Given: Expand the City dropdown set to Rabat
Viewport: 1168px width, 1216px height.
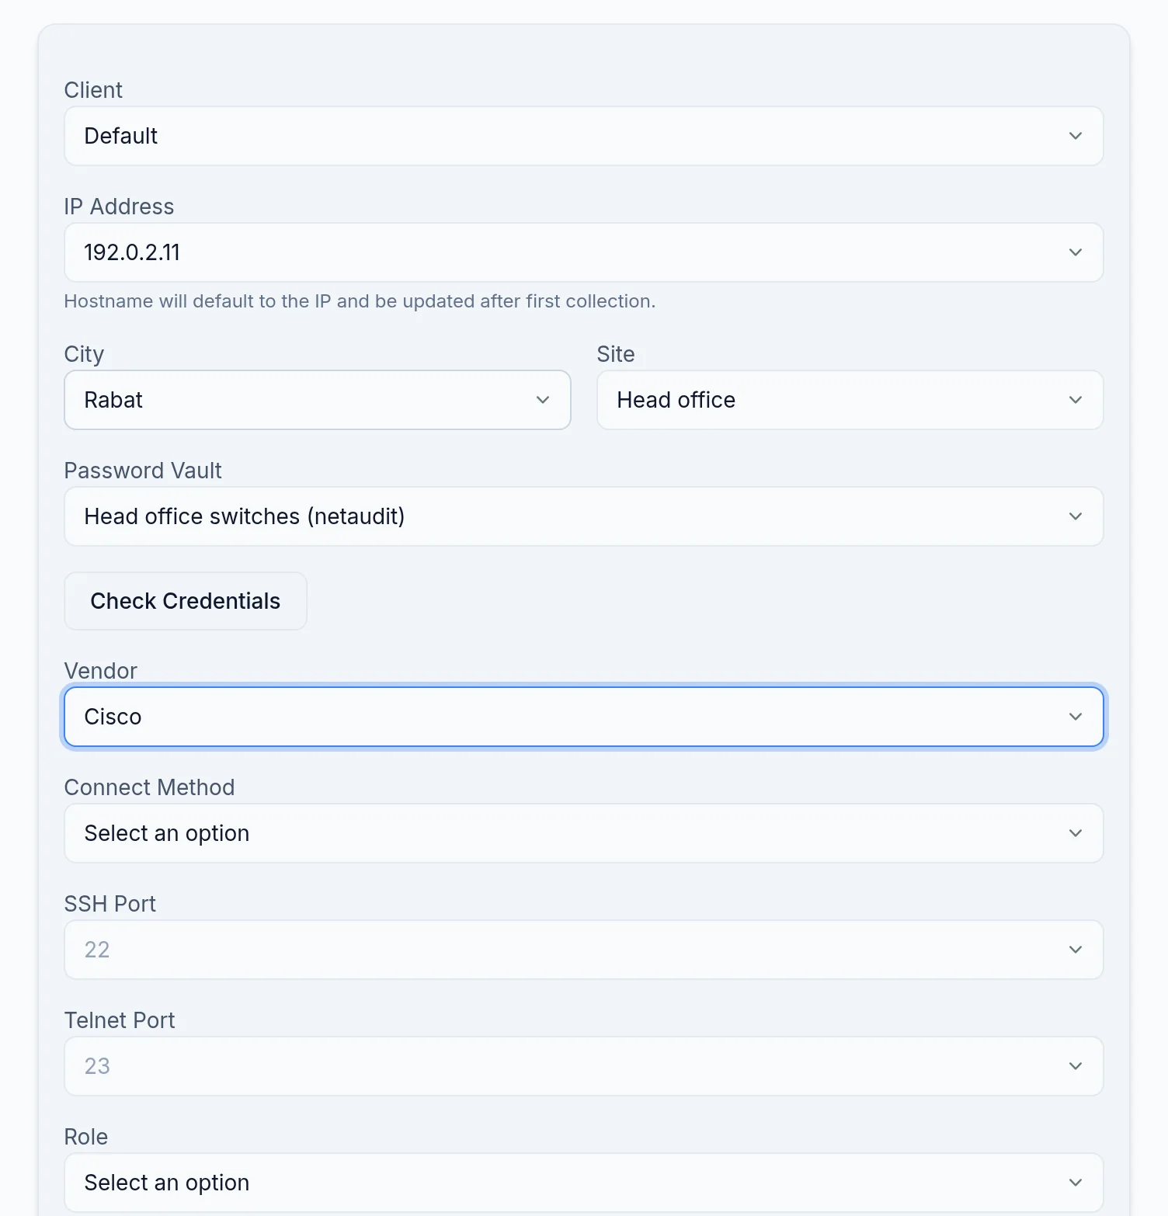Looking at the screenshot, I should click(x=317, y=400).
